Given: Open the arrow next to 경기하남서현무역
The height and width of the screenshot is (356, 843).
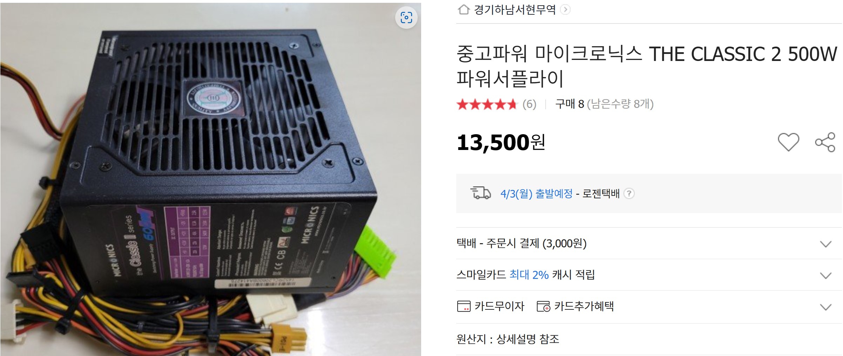Looking at the screenshot, I should point(565,9).
